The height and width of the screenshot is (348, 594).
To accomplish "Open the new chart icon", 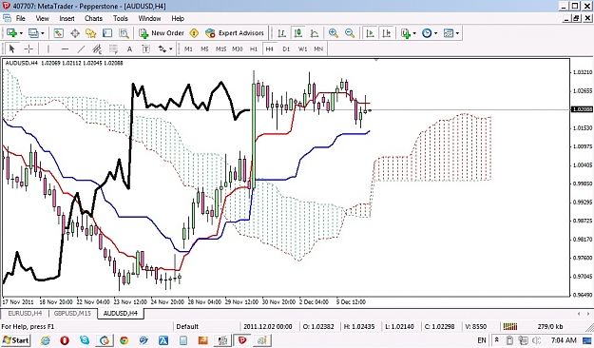I will click(x=11, y=33).
